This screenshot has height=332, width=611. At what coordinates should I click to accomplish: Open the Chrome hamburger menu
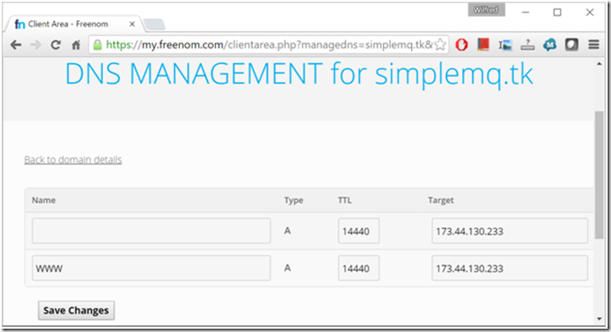click(x=593, y=45)
